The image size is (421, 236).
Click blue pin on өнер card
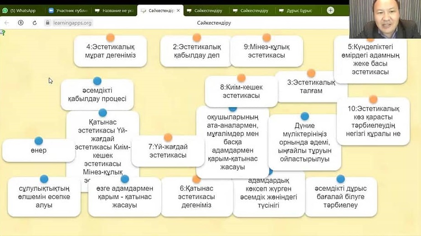pyautogui.click(x=39, y=141)
